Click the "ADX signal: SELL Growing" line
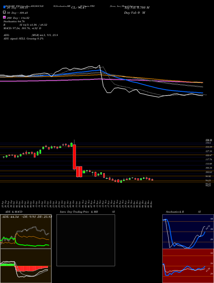The width and height of the screenshot is (214, 283). (24, 39)
